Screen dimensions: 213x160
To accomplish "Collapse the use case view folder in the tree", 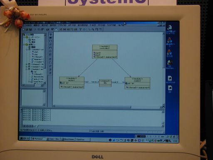I will [25, 37].
